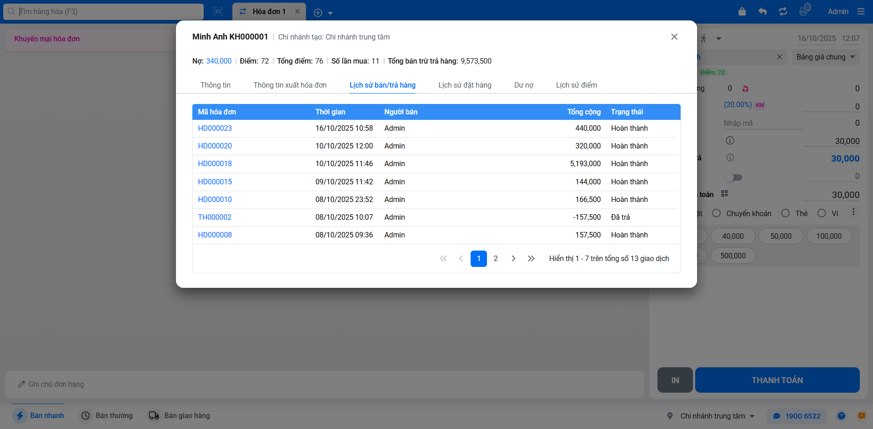Open the hamburger menu icon
The image size is (873, 429).
tap(861, 12)
